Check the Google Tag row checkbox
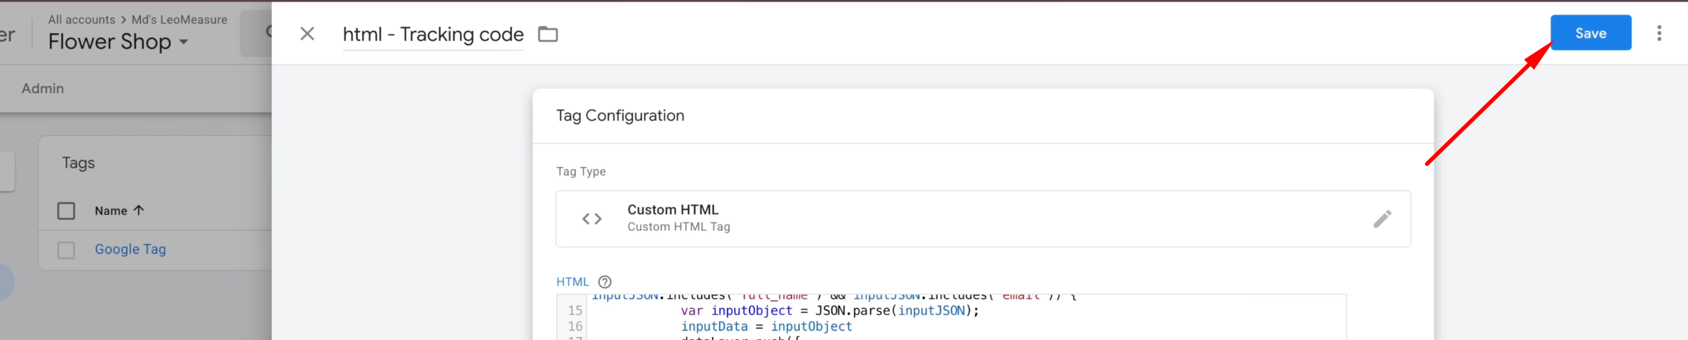 tap(66, 250)
